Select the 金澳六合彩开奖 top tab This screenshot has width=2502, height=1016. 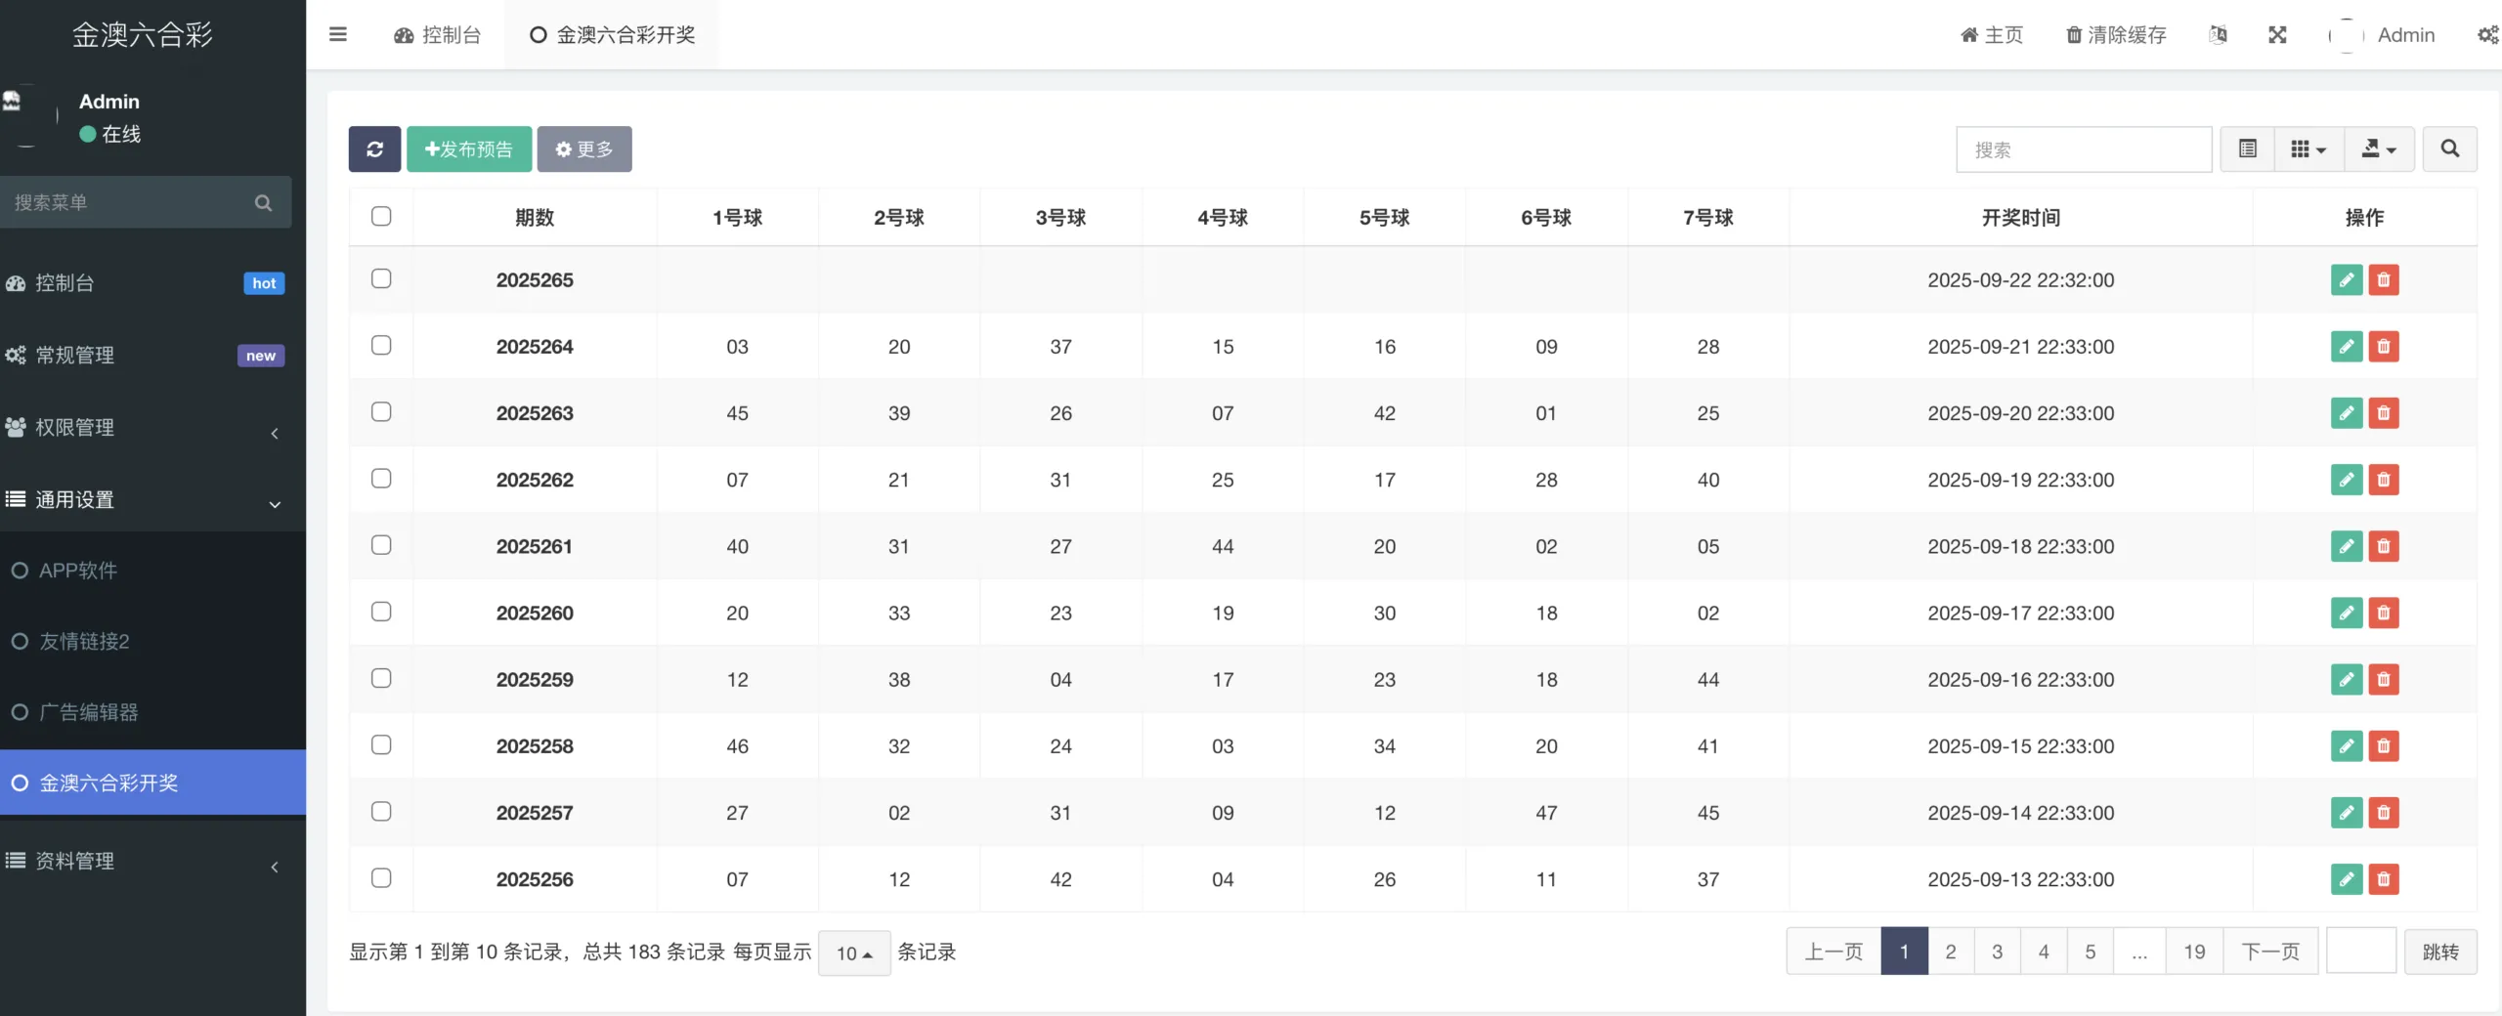click(x=612, y=35)
